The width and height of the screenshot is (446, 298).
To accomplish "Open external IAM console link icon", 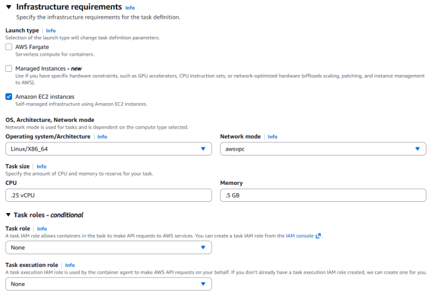I will coord(318,236).
